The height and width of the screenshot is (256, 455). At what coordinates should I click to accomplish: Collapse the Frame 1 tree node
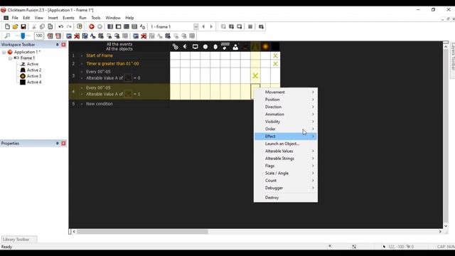(x=10, y=58)
